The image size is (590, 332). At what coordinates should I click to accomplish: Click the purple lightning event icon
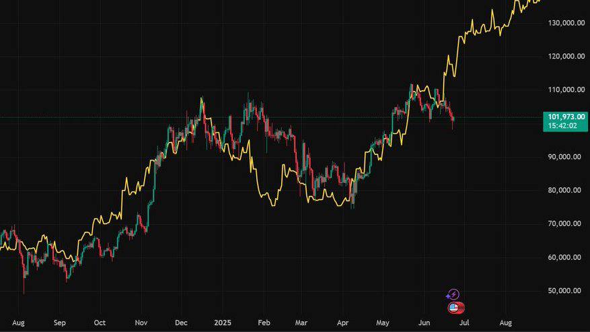pyautogui.click(x=453, y=294)
